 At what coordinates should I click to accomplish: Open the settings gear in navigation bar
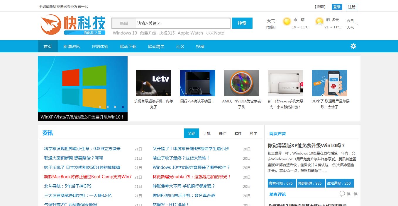[353, 46]
